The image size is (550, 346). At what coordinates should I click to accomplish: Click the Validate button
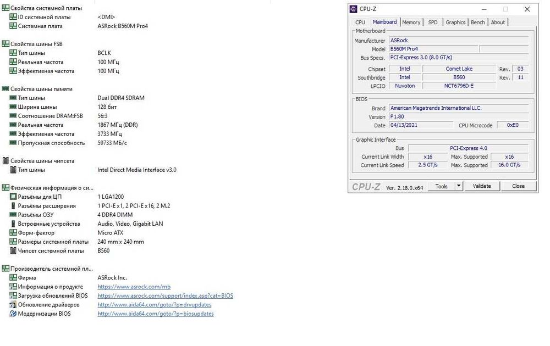tap(482, 186)
